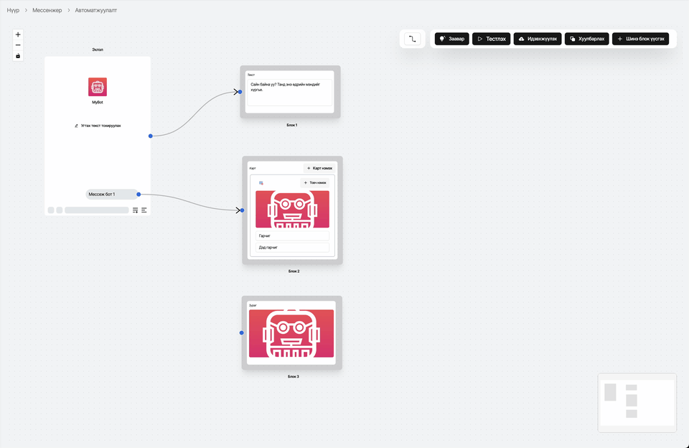Click the Идэвхжүүлэх activate button
689x448 pixels.
point(538,39)
